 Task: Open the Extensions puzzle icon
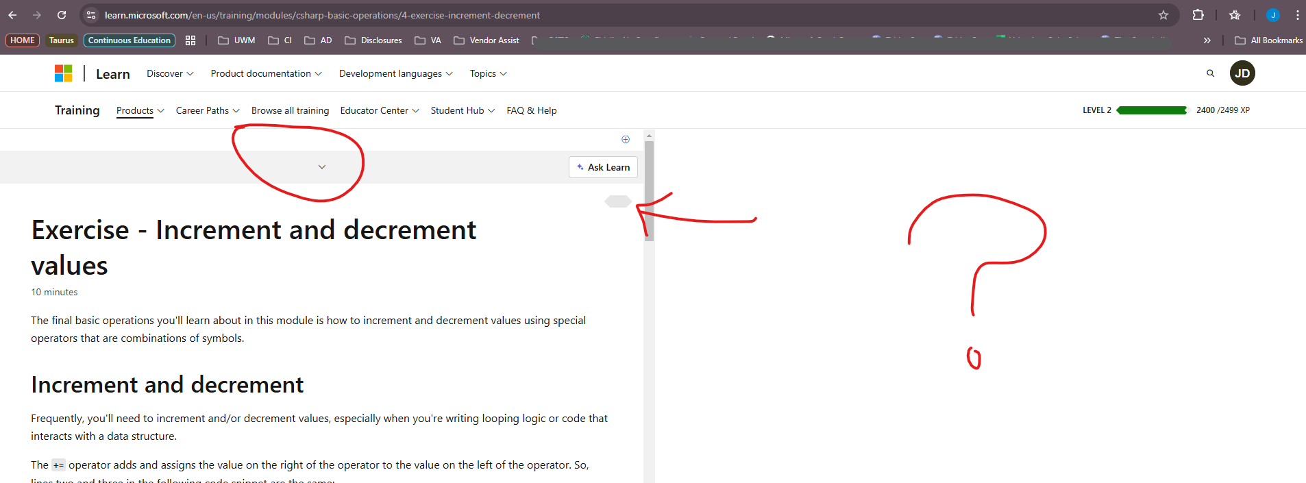(1198, 15)
